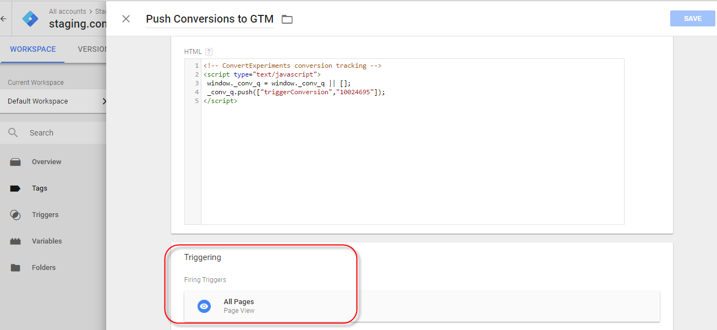Open the Folders sidebar icon
The image size is (717, 330).
[x=15, y=267]
